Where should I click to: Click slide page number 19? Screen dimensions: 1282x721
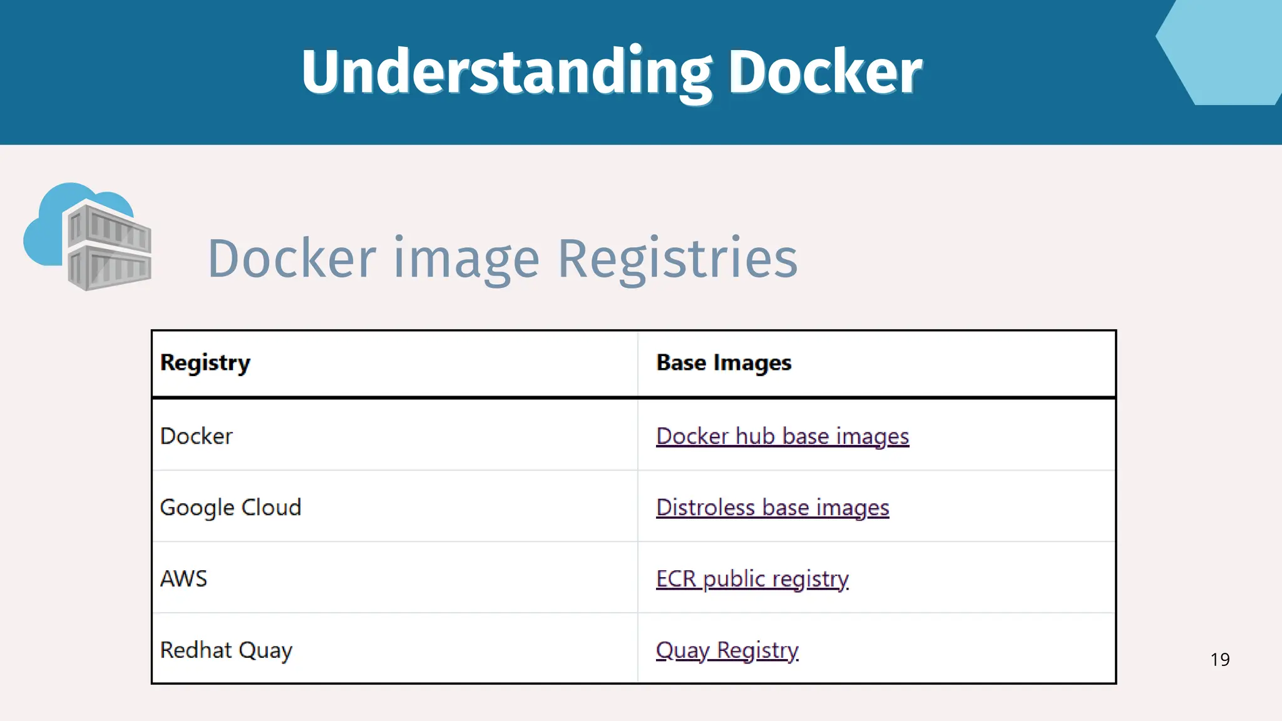pos(1220,659)
